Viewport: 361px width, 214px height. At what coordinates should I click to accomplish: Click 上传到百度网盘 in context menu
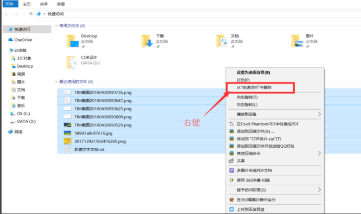point(255,209)
